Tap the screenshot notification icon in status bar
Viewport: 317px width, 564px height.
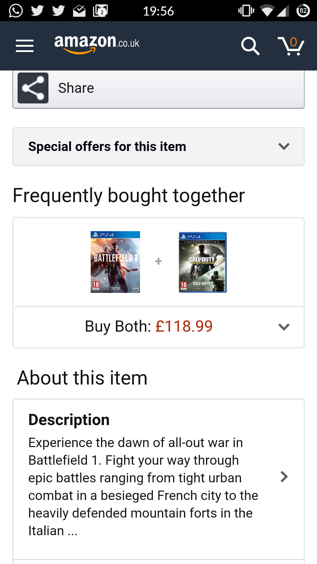(100, 11)
